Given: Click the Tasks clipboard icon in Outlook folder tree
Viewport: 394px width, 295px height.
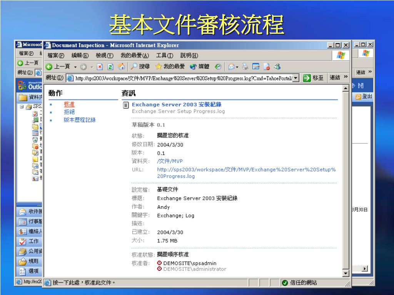Looking at the screenshot, I should pos(35,113).
